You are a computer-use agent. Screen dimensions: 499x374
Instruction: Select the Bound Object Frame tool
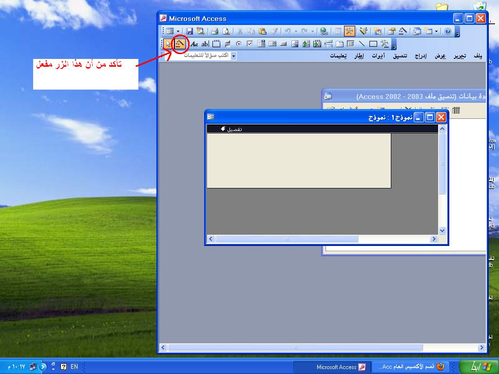coord(317,44)
